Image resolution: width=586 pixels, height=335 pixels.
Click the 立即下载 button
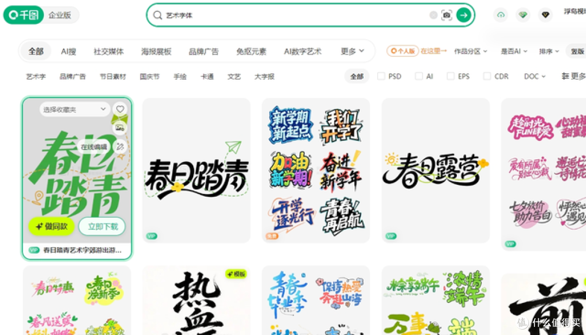click(x=103, y=227)
